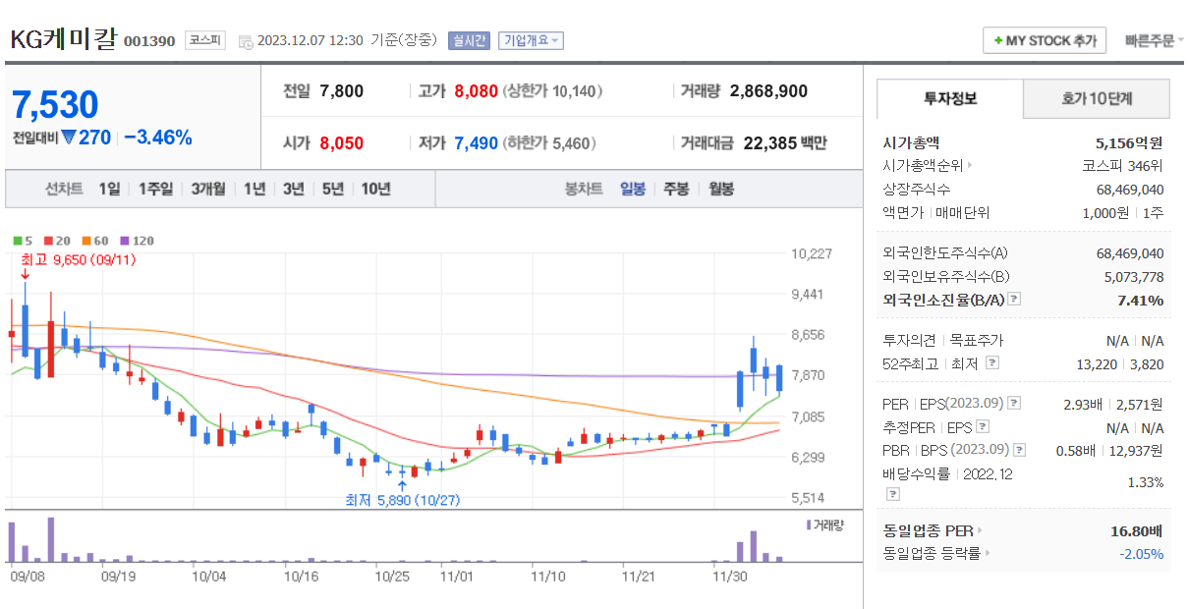Select 3개월 line chart period
This screenshot has height=609, width=1188.
point(208,189)
